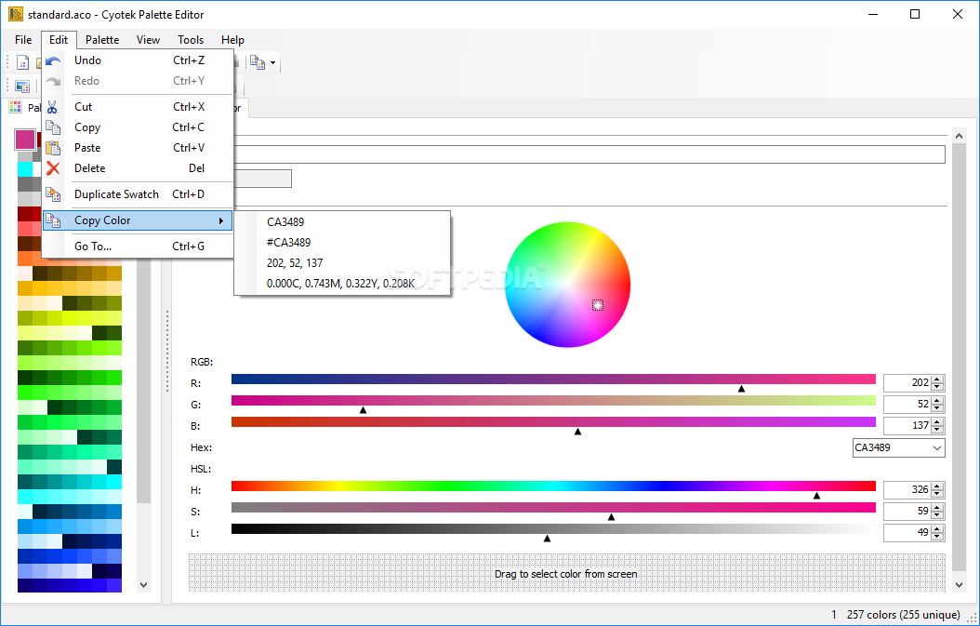Copy color as CA3489 without hash

point(342,222)
